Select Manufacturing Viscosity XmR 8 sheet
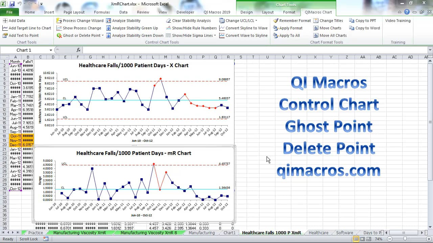 coord(149,233)
